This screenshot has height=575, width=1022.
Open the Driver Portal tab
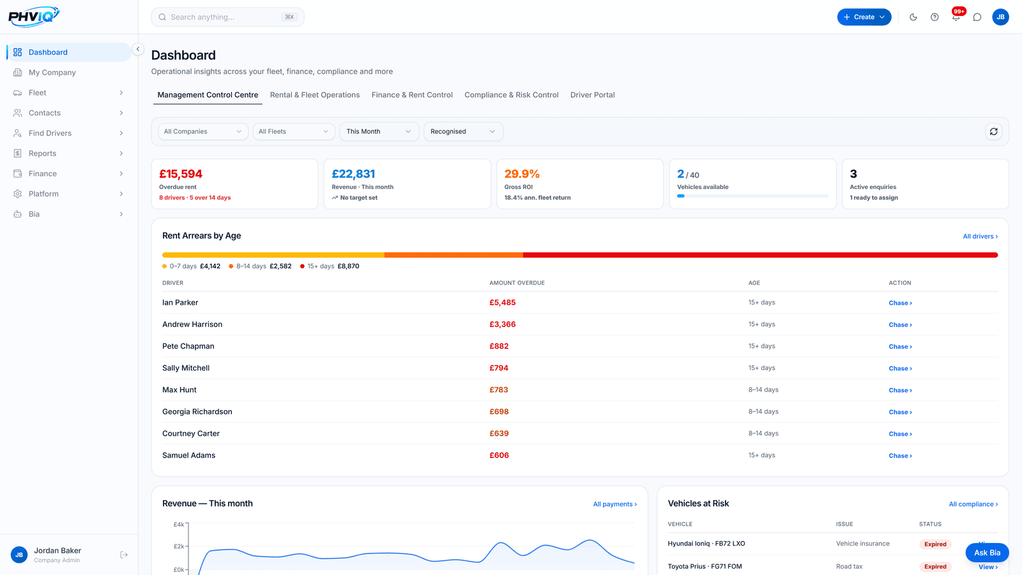(593, 95)
